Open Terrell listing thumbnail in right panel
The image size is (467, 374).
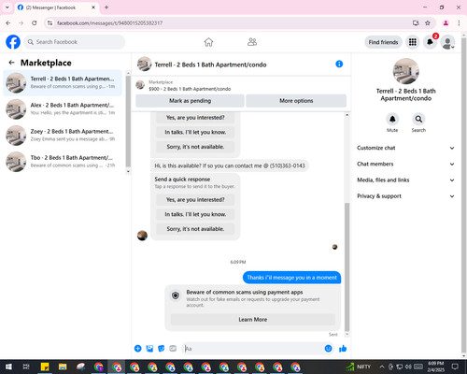[x=405, y=71]
